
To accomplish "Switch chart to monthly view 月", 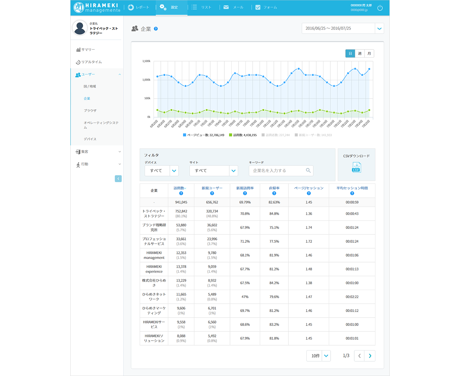I will (x=369, y=54).
